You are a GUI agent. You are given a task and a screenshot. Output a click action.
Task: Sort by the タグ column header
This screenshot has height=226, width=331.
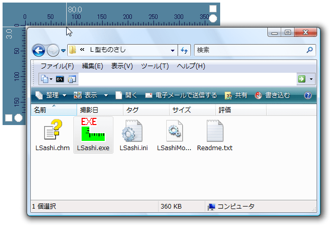tap(146, 110)
